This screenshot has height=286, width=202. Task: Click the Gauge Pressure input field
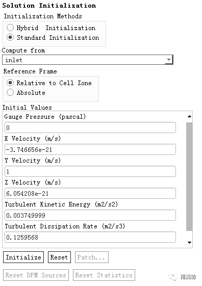pos(90,127)
